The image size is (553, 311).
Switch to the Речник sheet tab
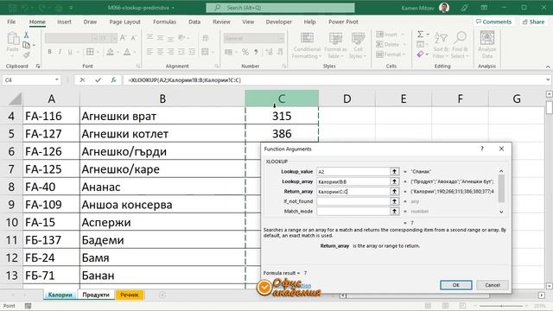pyautogui.click(x=130, y=295)
